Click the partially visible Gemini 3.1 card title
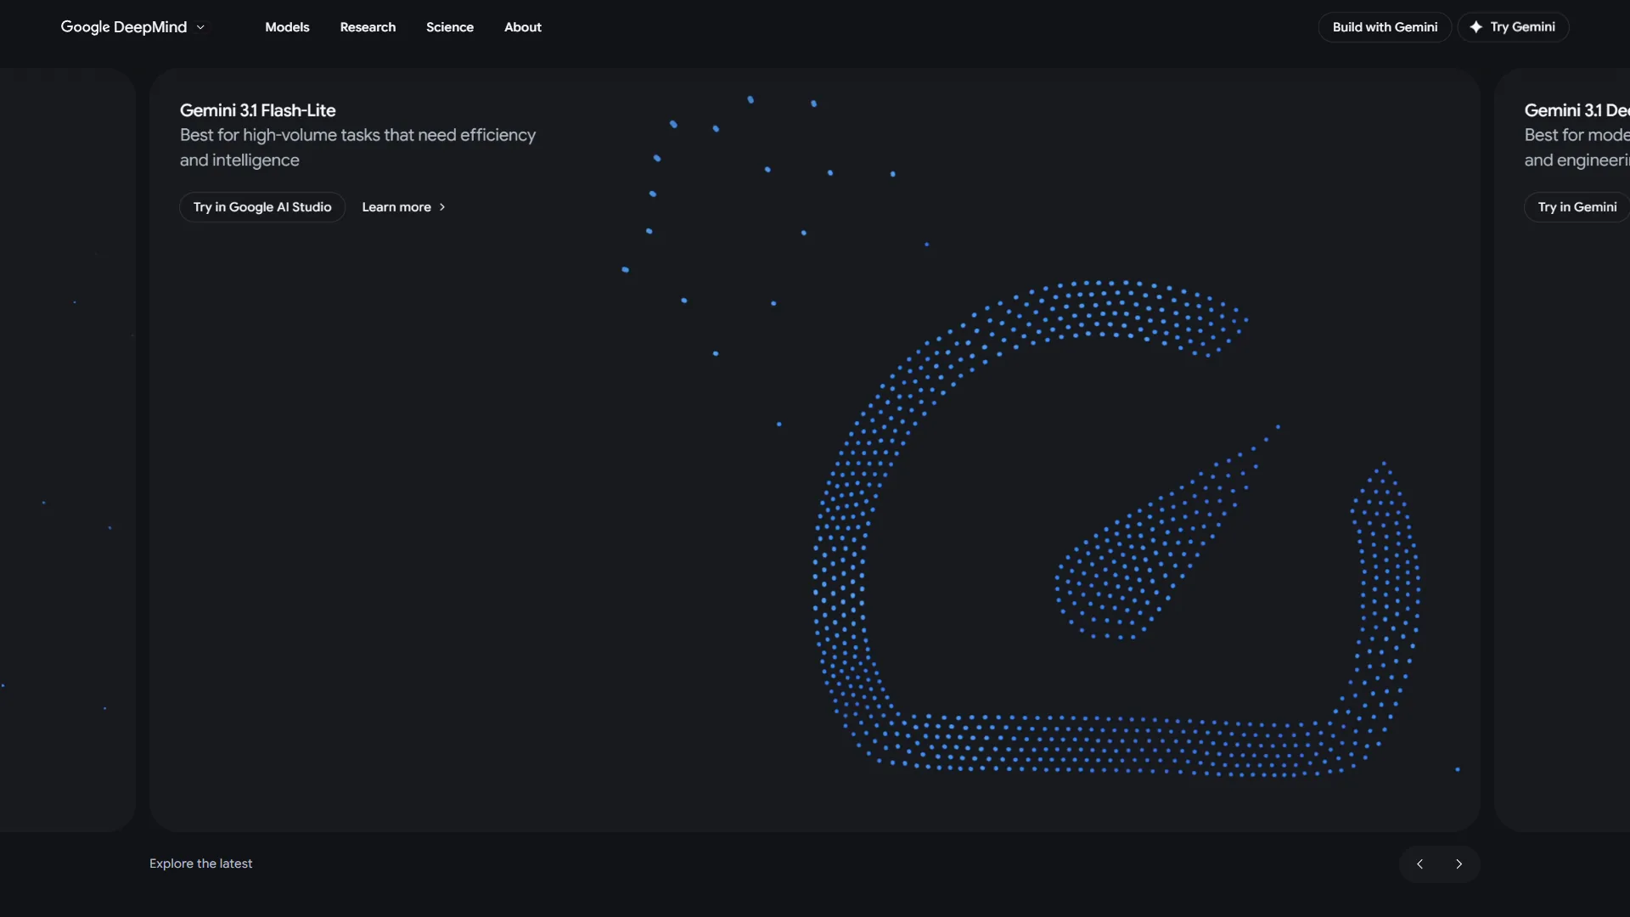The image size is (1630, 917). point(1577,110)
